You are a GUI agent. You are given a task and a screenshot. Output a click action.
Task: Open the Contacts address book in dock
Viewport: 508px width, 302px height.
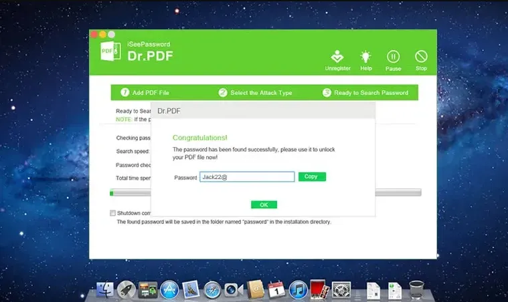[256, 289]
